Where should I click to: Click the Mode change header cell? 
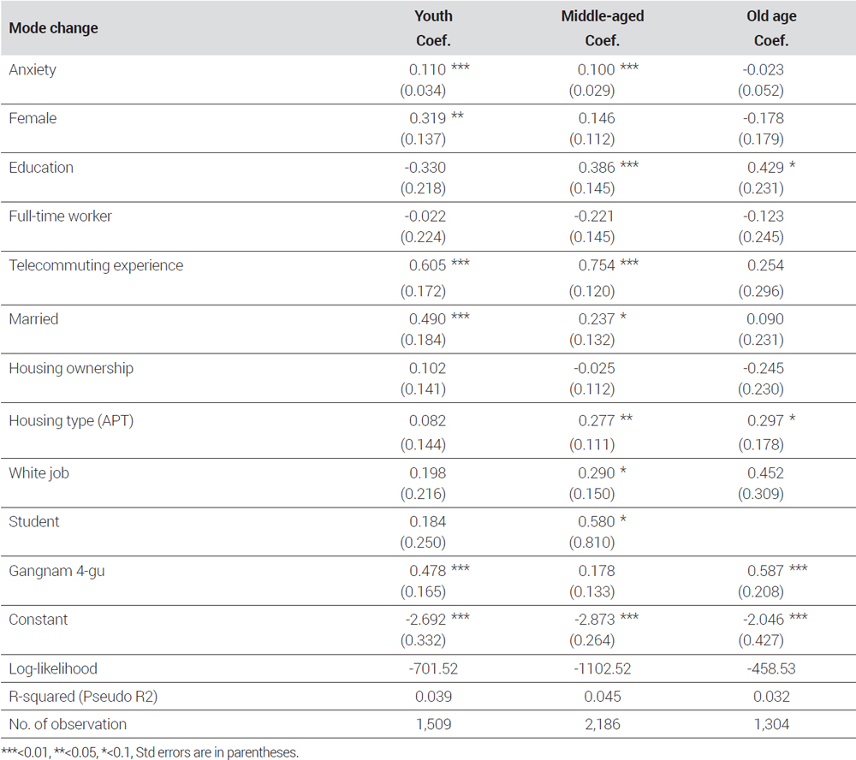(x=53, y=28)
